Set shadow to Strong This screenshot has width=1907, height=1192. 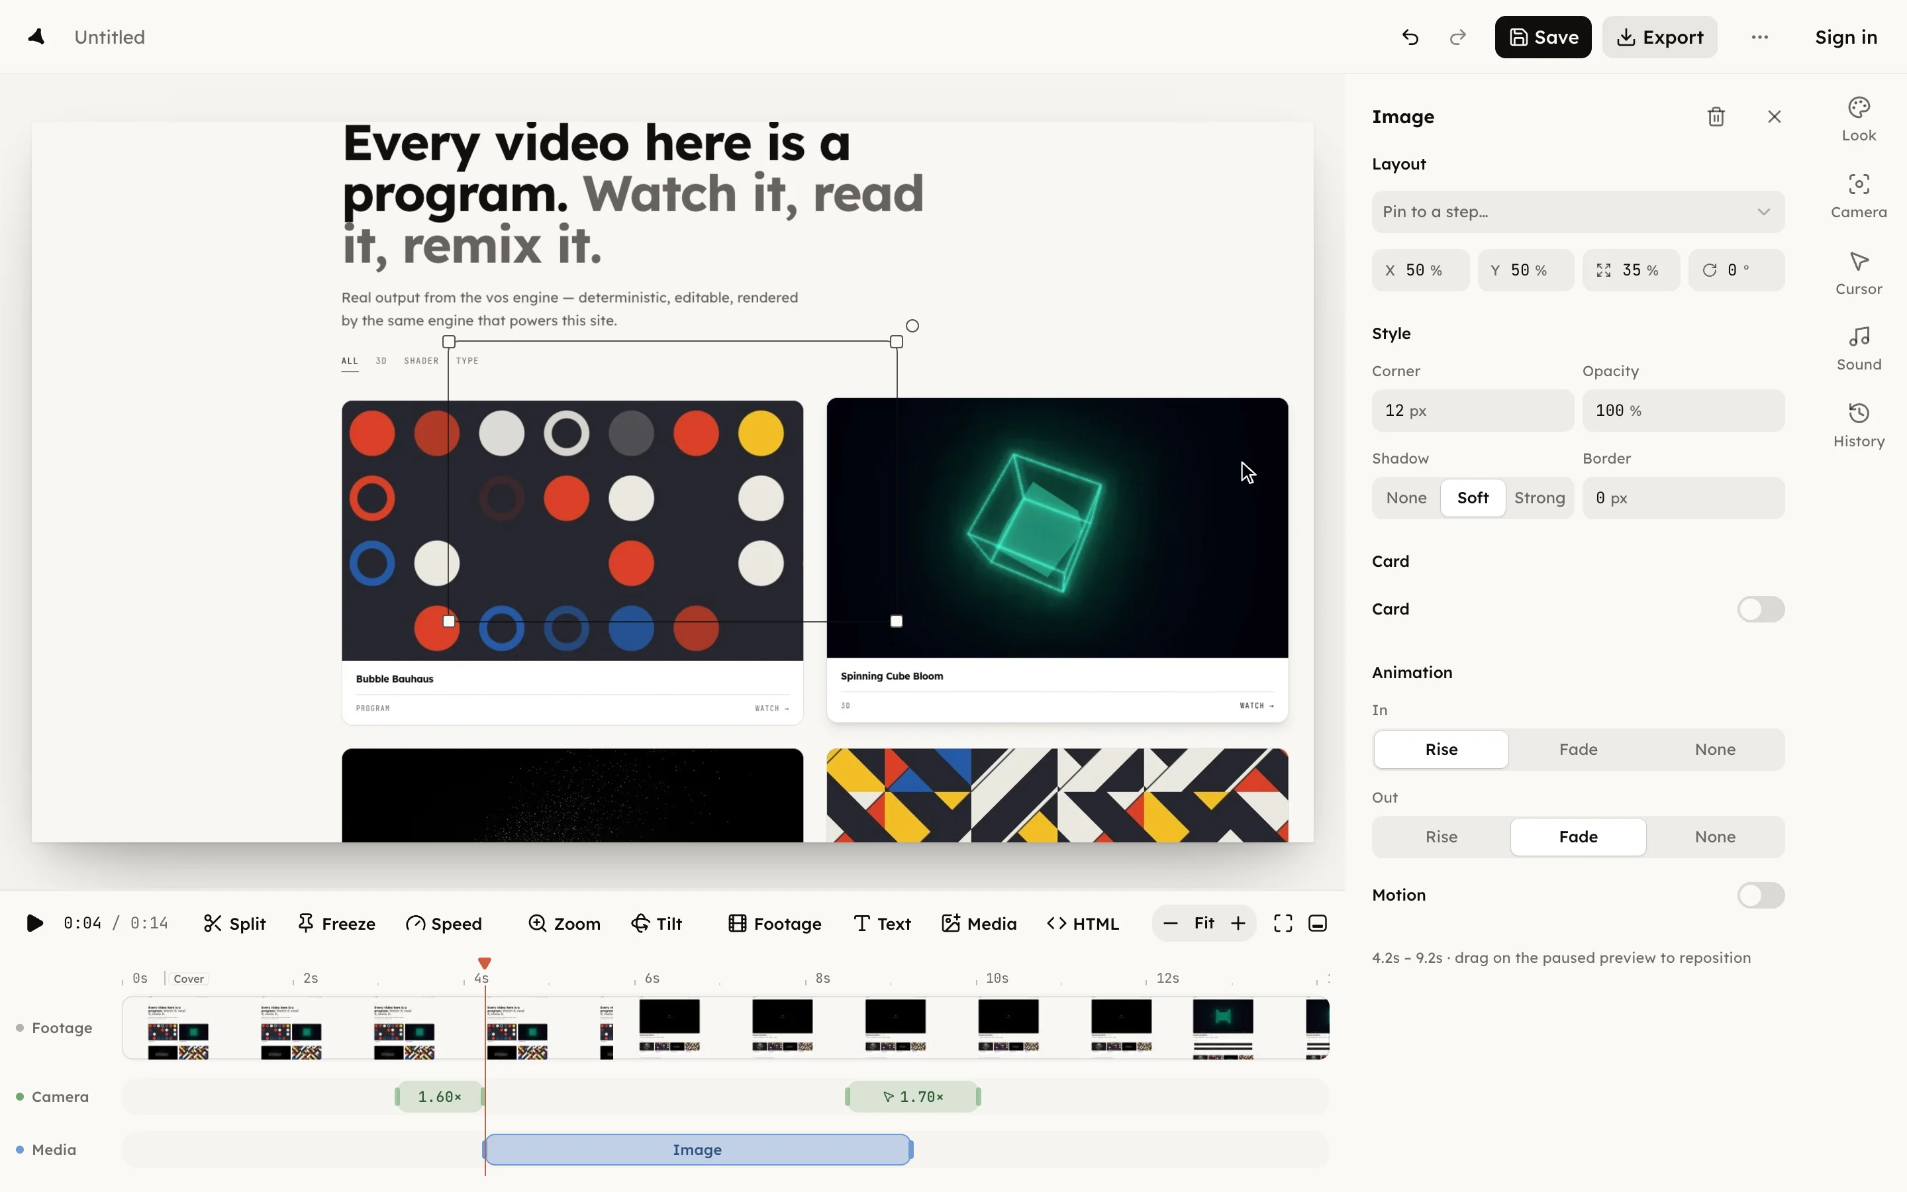pos(1539,497)
